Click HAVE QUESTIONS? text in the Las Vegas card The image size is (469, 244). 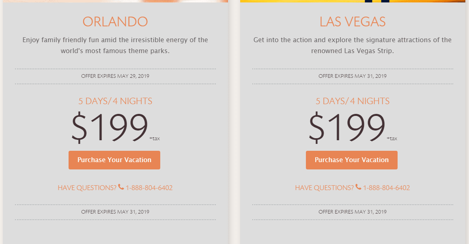[324, 188]
